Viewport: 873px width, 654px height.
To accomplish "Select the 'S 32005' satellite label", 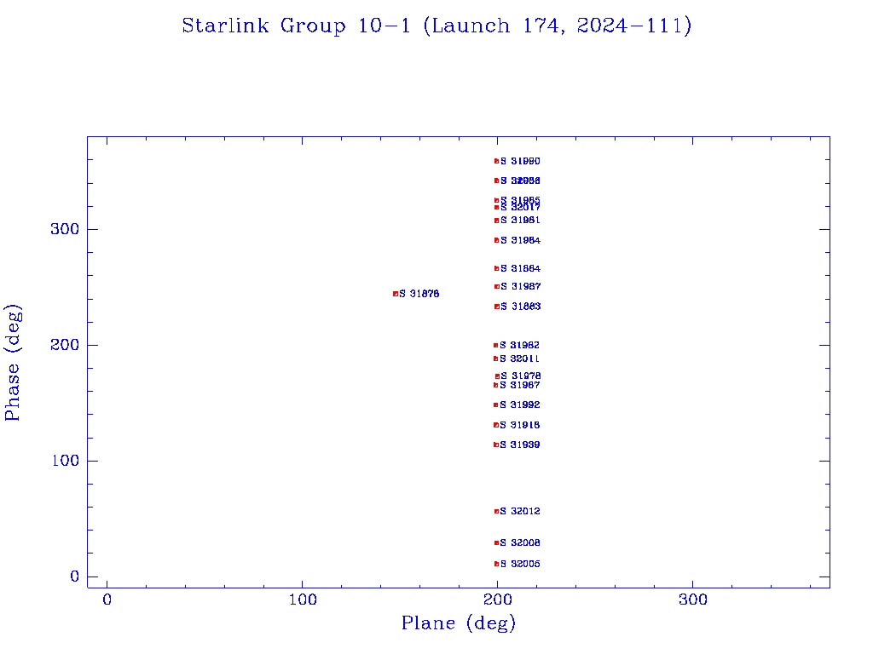I will 520,564.
